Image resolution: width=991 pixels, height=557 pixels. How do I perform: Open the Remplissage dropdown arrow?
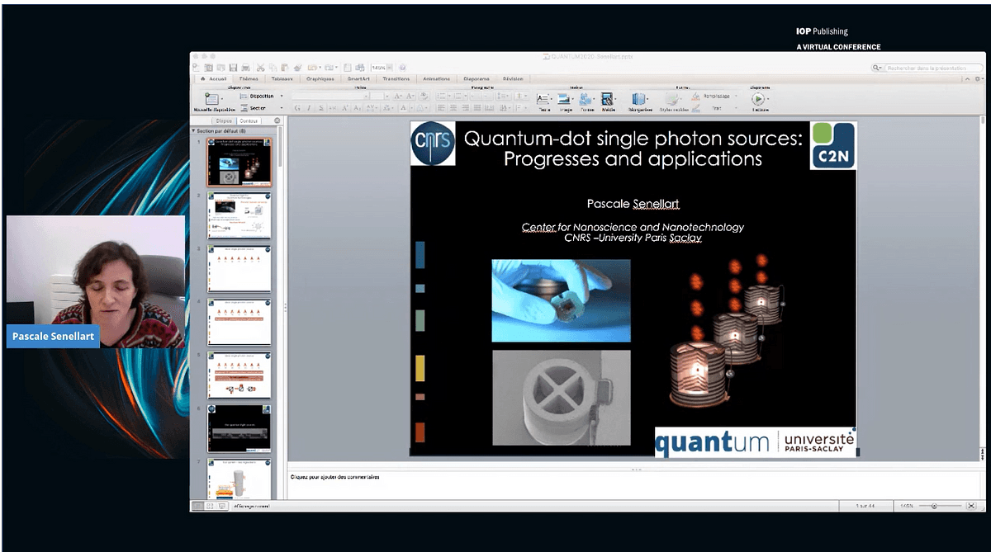[x=736, y=96]
